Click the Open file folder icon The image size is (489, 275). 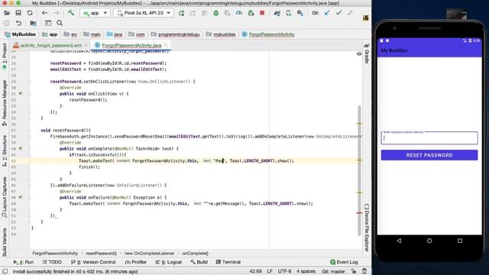click(7, 13)
